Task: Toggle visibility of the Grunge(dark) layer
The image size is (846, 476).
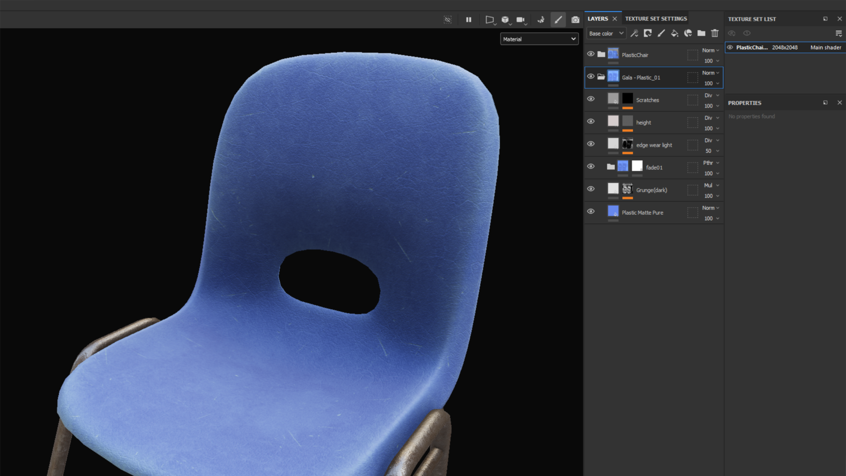Action: click(x=591, y=189)
